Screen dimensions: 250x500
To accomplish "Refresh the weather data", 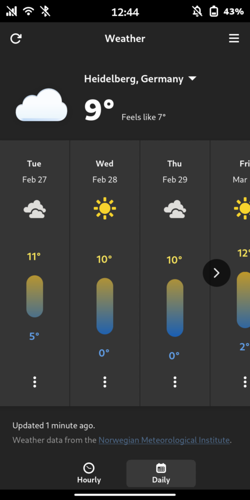I will (16, 39).
